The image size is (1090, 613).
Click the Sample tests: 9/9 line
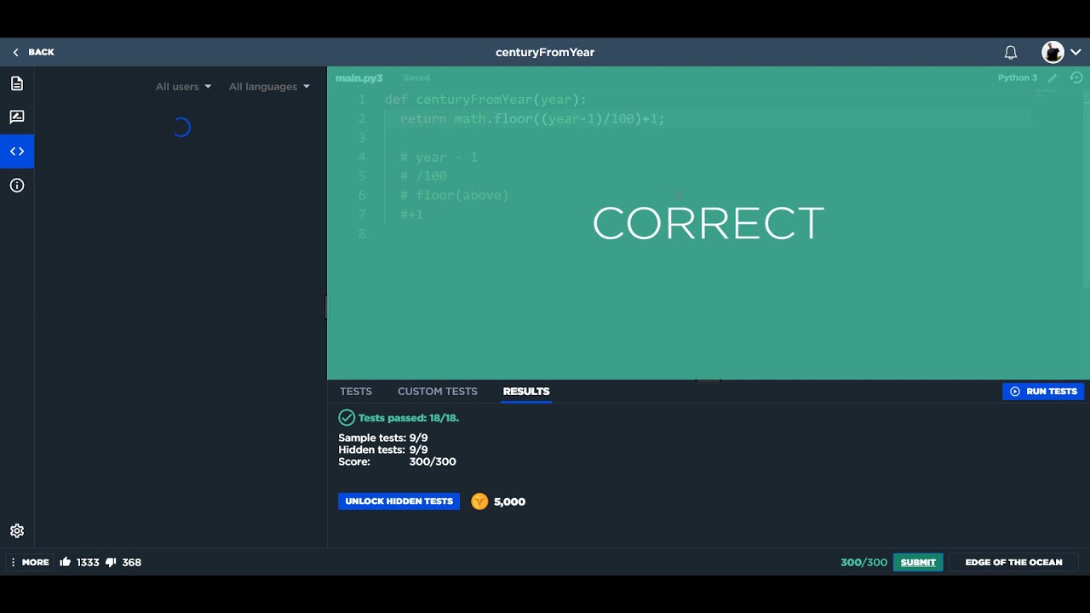pyautogui.click(x=383, y=438)
